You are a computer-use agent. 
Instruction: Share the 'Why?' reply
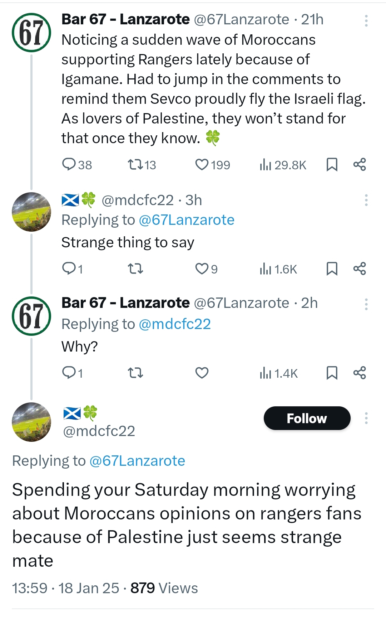[360, 373]
